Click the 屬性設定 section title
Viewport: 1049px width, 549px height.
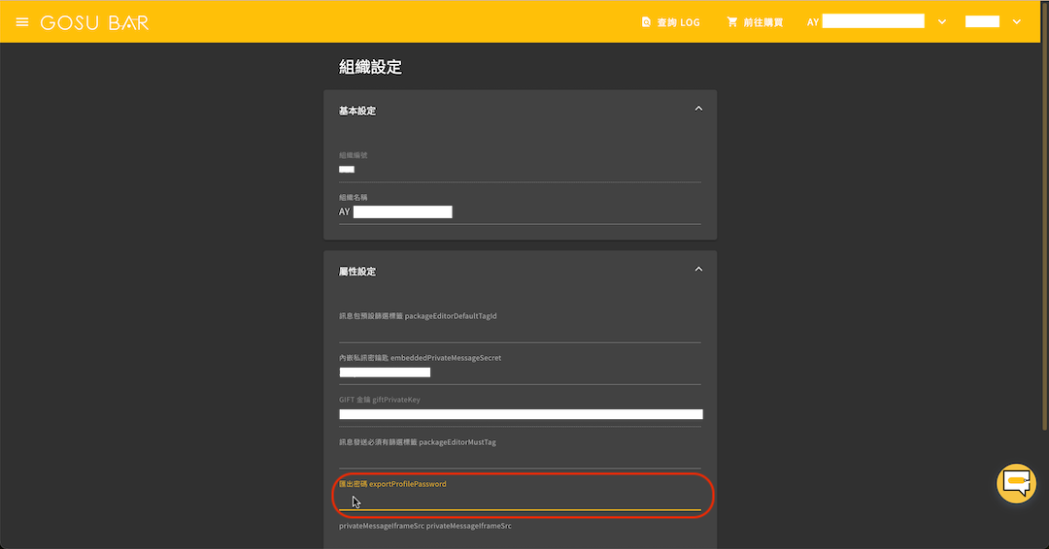click(x=357, y=272)
